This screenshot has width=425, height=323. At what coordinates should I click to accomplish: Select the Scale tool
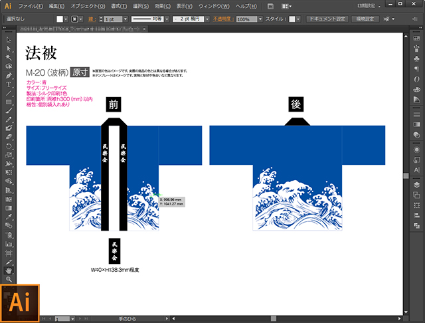[9, 155]
